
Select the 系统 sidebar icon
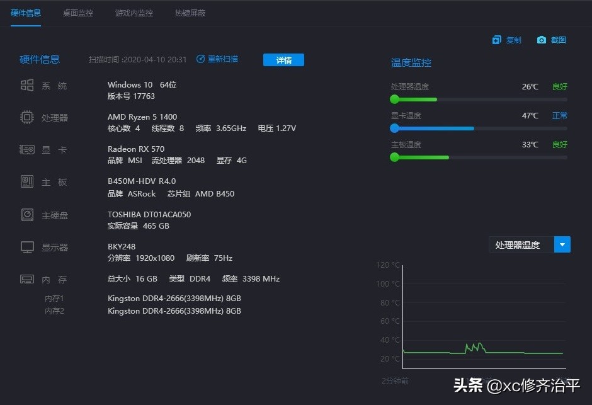tap(27, 85)
